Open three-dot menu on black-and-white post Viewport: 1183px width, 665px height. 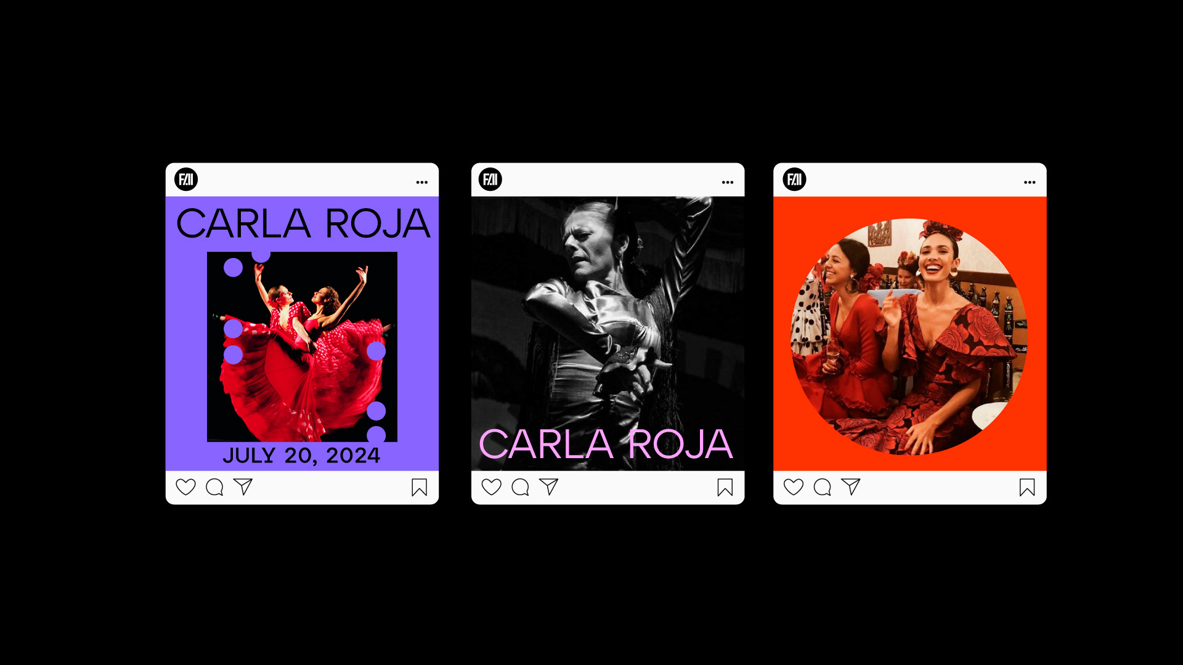coord(728,182)
